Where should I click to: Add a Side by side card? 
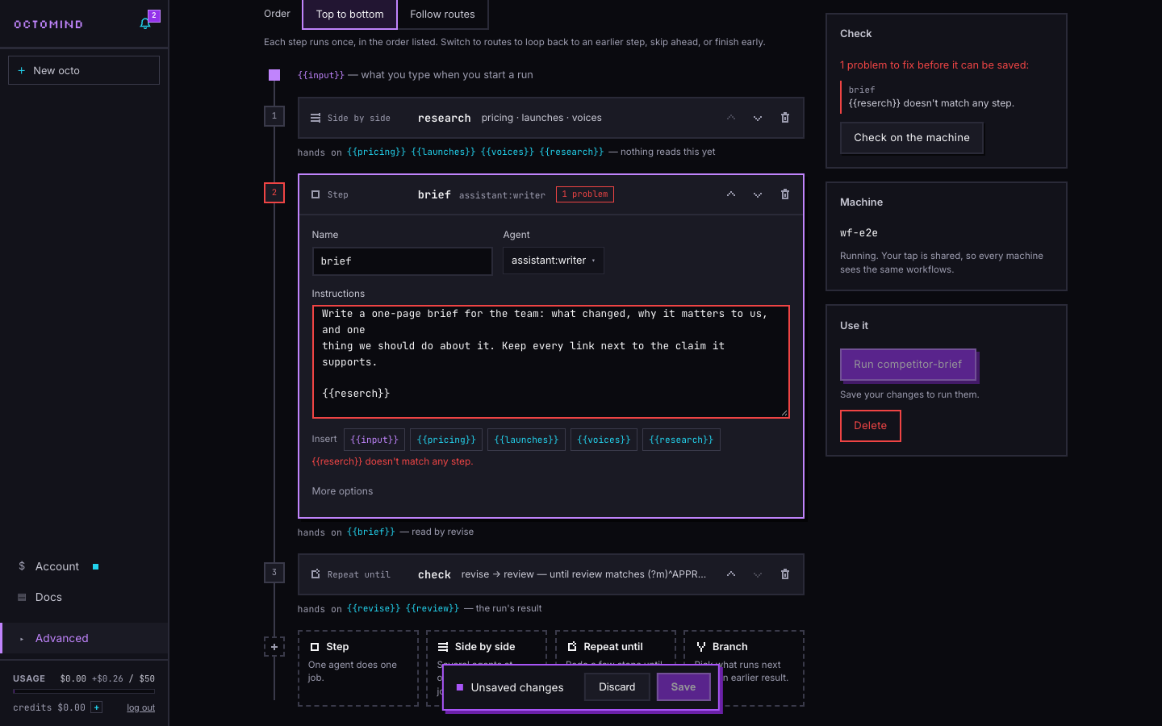point(487,647)
